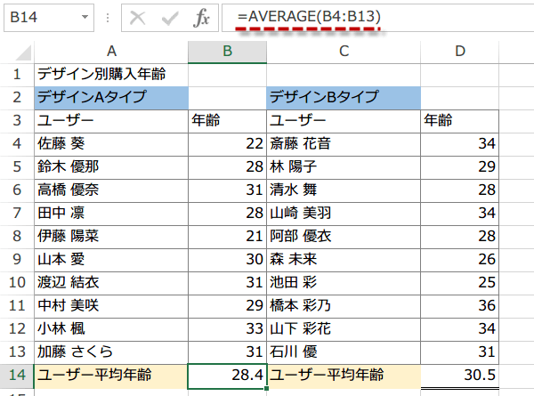
Task: Click the fill handle of cell B14
Action: [x=266, y=388]
